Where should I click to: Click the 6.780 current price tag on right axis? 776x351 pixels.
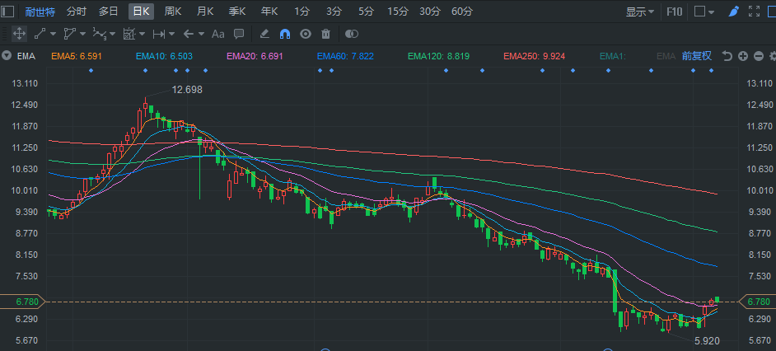(x=758, y=302)
